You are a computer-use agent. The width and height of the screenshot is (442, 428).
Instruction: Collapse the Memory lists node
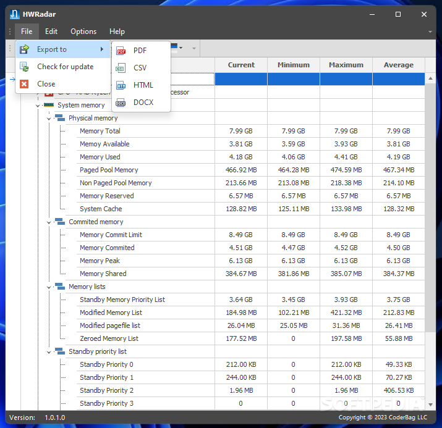click(49, 287)
